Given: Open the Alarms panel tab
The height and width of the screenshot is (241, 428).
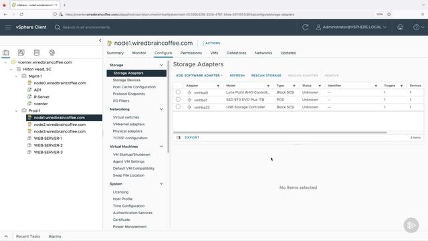Looking at the screenshot, I should (x=55, y=236).
